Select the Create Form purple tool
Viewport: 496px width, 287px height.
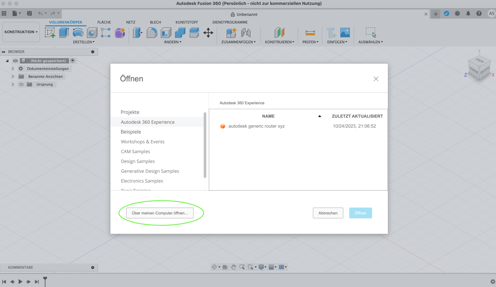point(120,33)
